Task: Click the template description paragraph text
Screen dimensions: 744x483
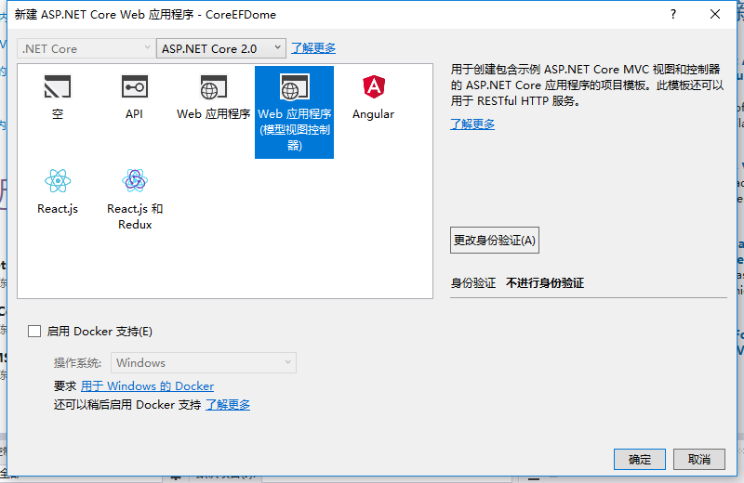Action: tap(587, 85)
